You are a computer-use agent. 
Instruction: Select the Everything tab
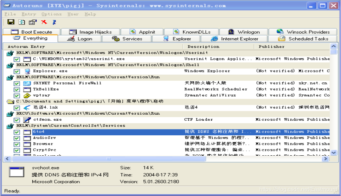coord(30,38)
